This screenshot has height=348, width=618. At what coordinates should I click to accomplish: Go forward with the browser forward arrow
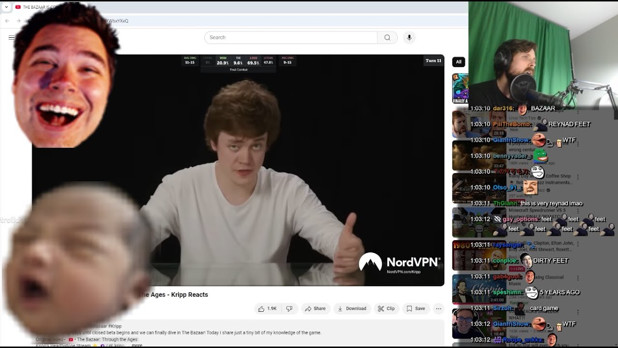coord(18,21)
